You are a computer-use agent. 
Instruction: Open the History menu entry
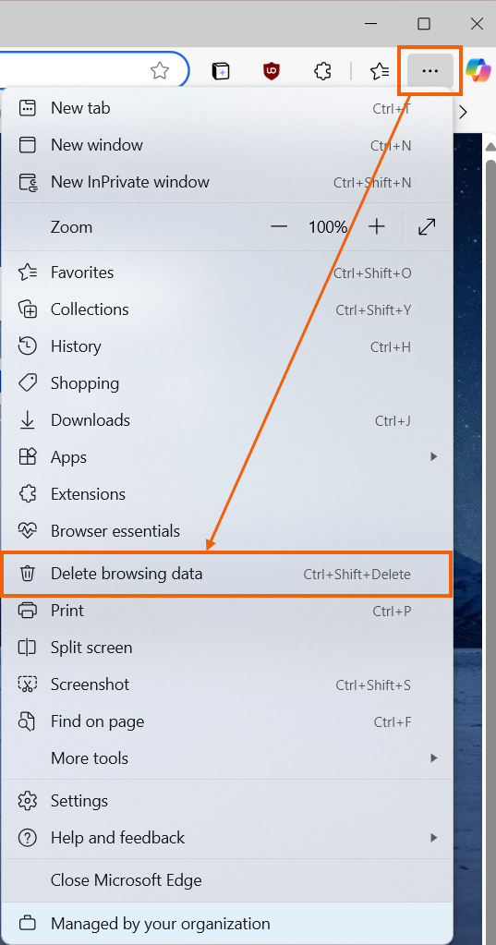point(227,346)
